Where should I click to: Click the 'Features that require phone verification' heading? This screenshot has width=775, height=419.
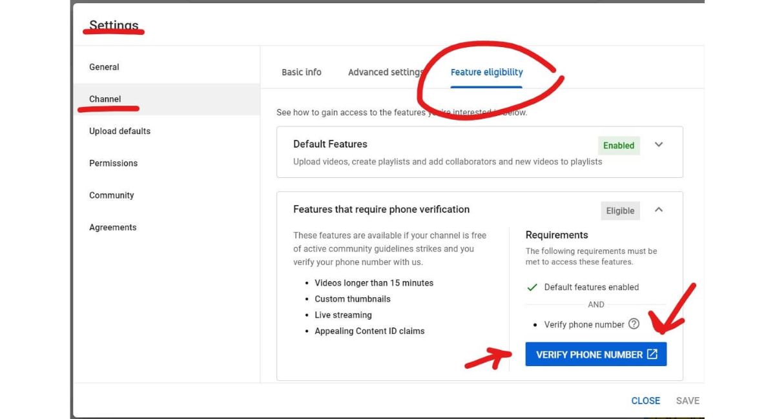coord(381,209)
